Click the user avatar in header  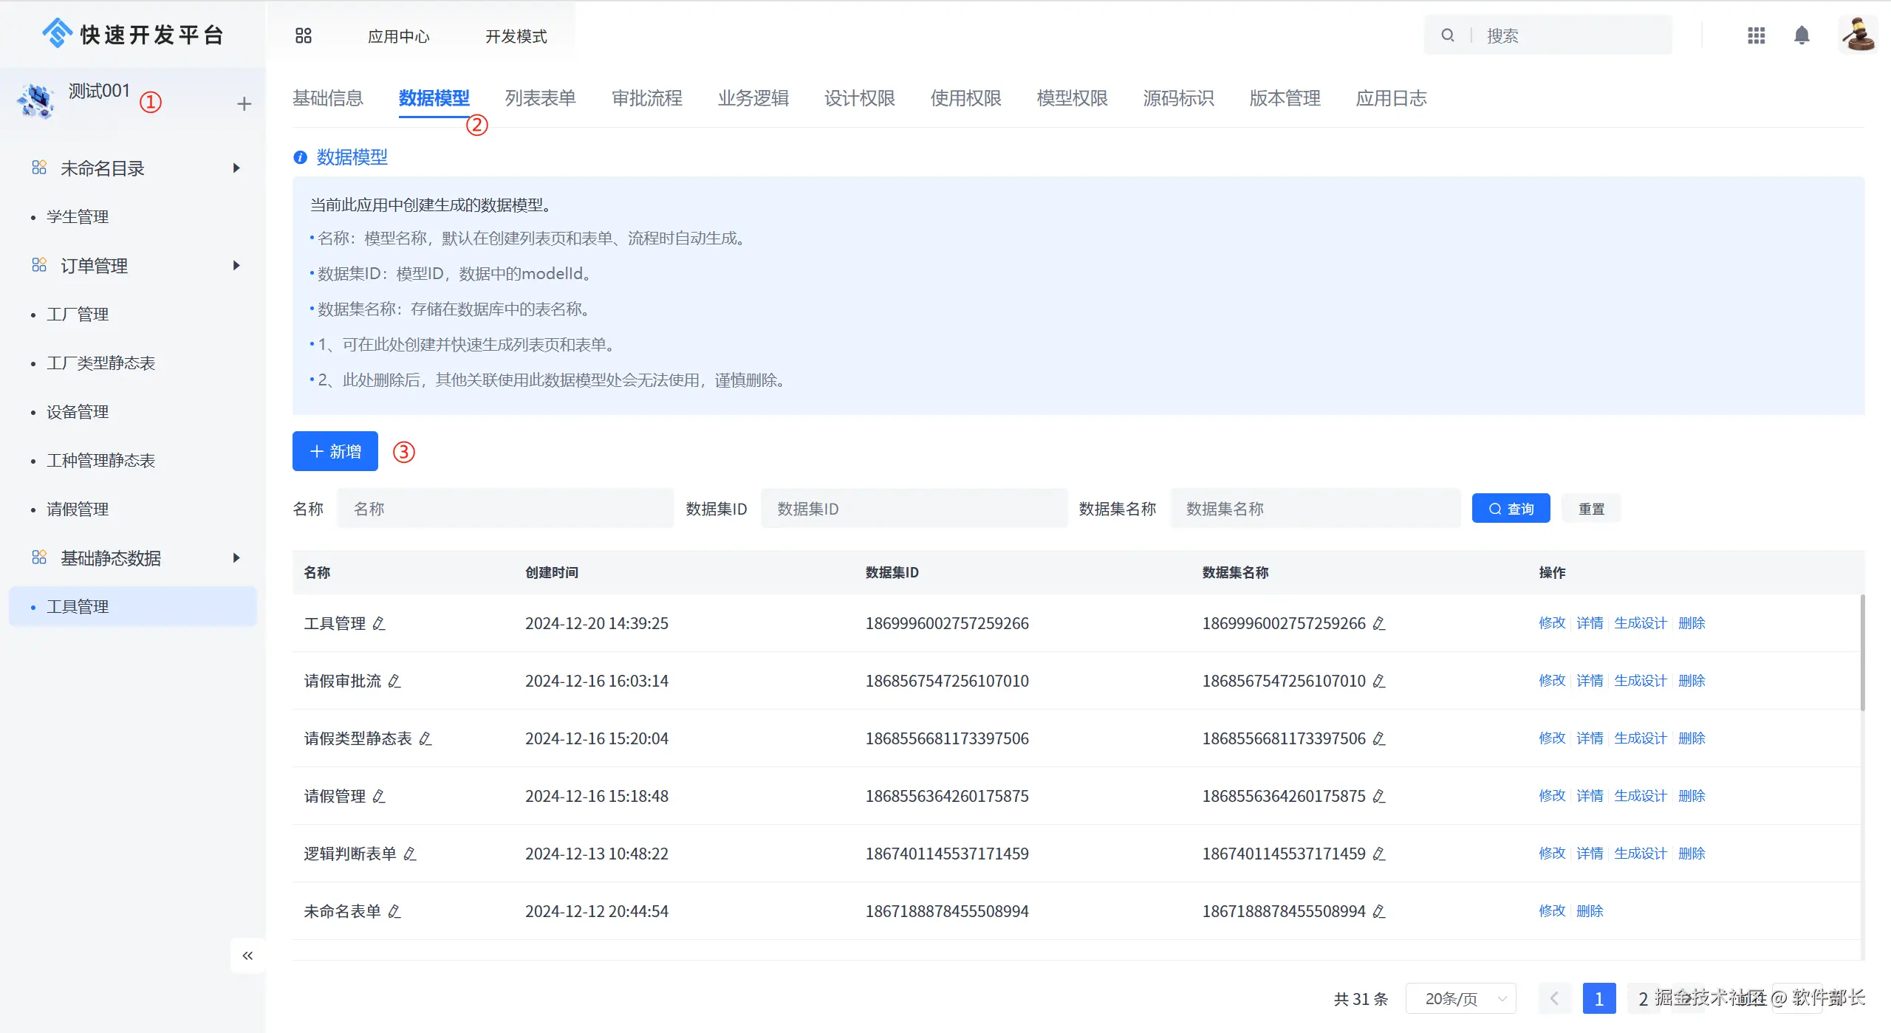[1858, 35]
